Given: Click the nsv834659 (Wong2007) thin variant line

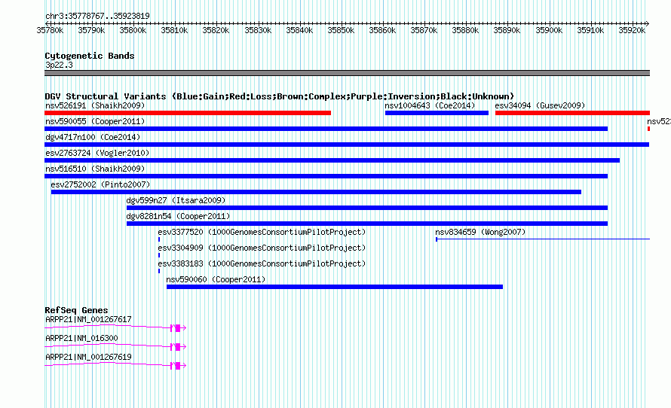Looking at the screenshot, I should [543, 239].
